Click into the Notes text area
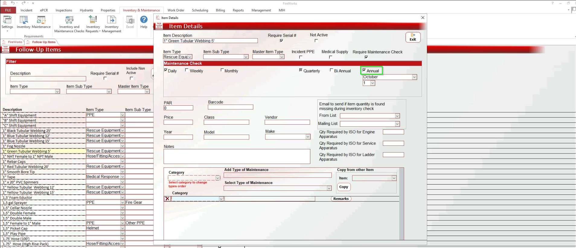Screen dimensions: 576x248 click(x=237, y=157)
